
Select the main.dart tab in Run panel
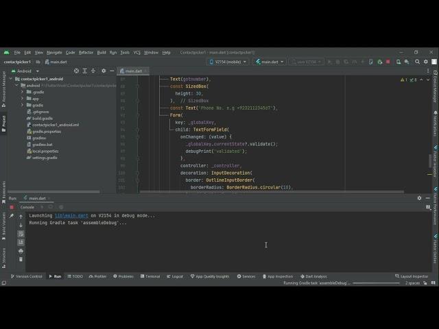36,198
